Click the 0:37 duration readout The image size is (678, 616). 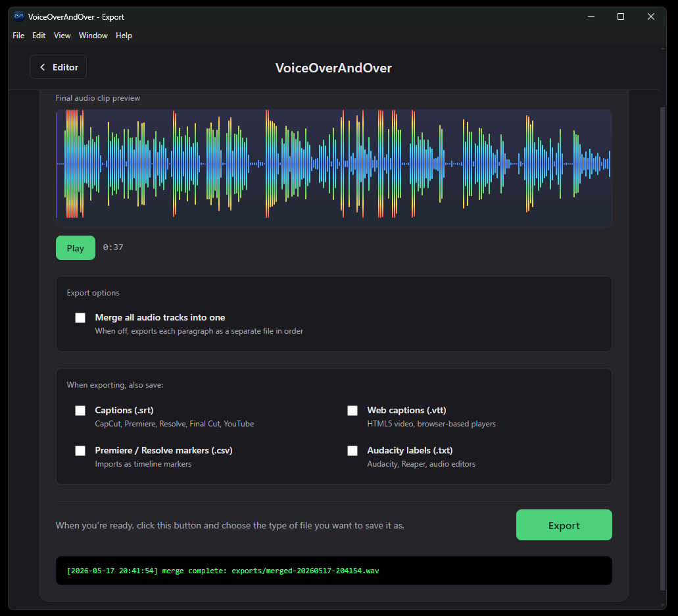113,247
